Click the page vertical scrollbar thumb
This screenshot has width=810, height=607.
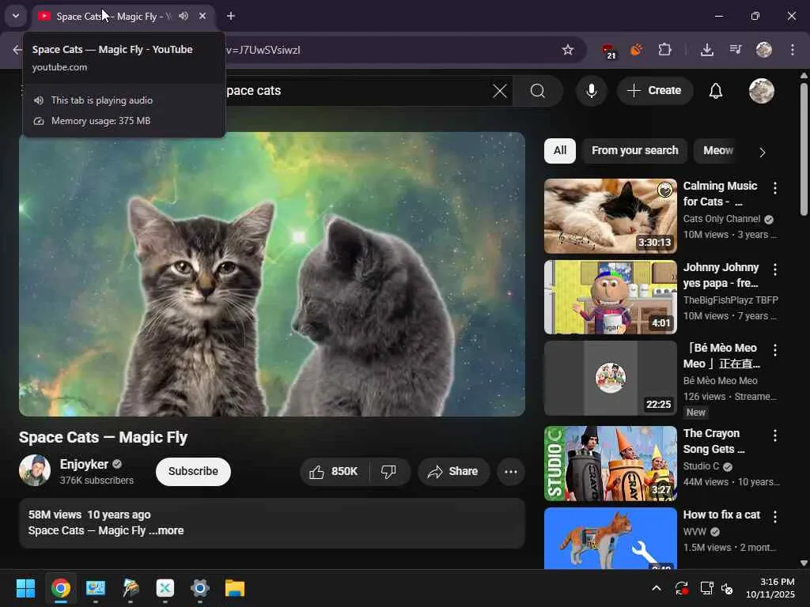(x=804, y=149)
